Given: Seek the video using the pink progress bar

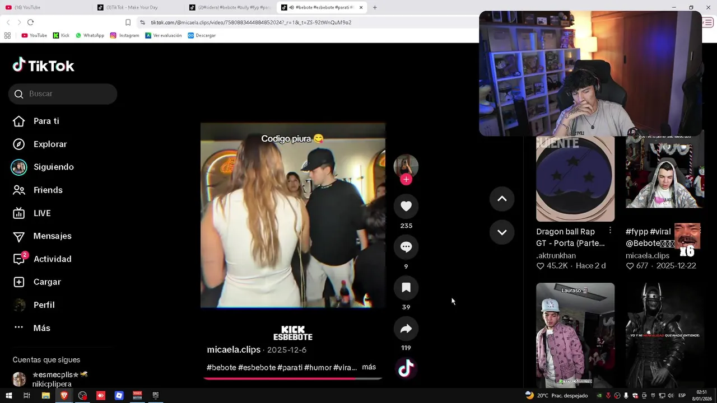Looking at the screenshot, I should 292,378.
